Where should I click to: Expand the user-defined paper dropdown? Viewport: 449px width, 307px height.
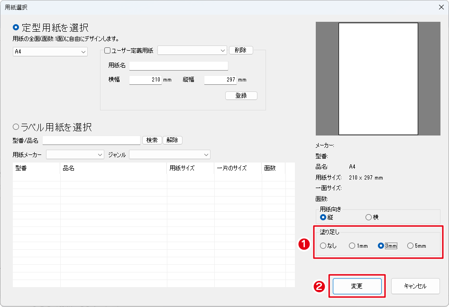(x=192, y=50)
